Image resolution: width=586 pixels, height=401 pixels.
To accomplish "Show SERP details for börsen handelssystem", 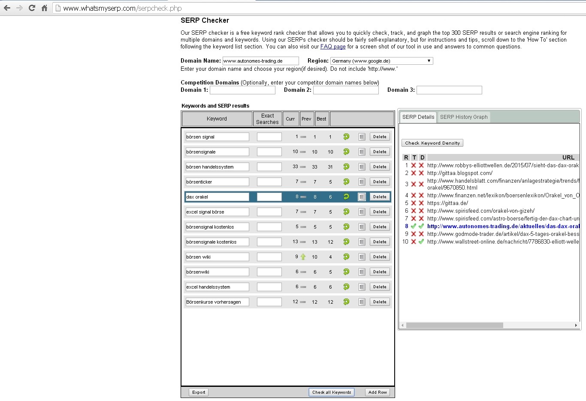I will (362, 167).
